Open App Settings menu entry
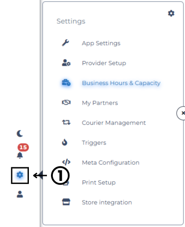Viewport: 185px width, 227px height. [x=101, y=43]
